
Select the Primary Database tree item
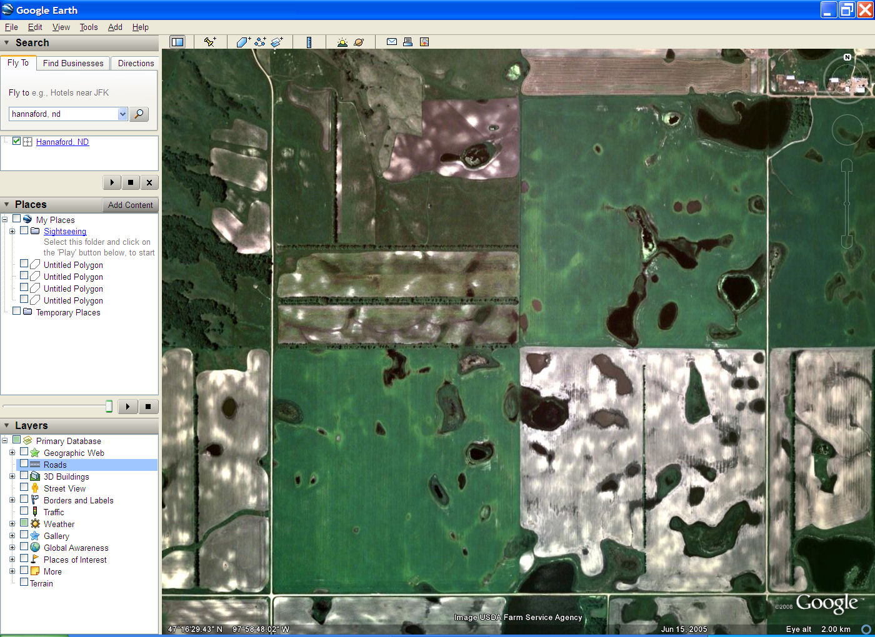tap(68, 441)
